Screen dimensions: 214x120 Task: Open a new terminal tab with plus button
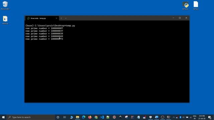[x=61, y=18]
